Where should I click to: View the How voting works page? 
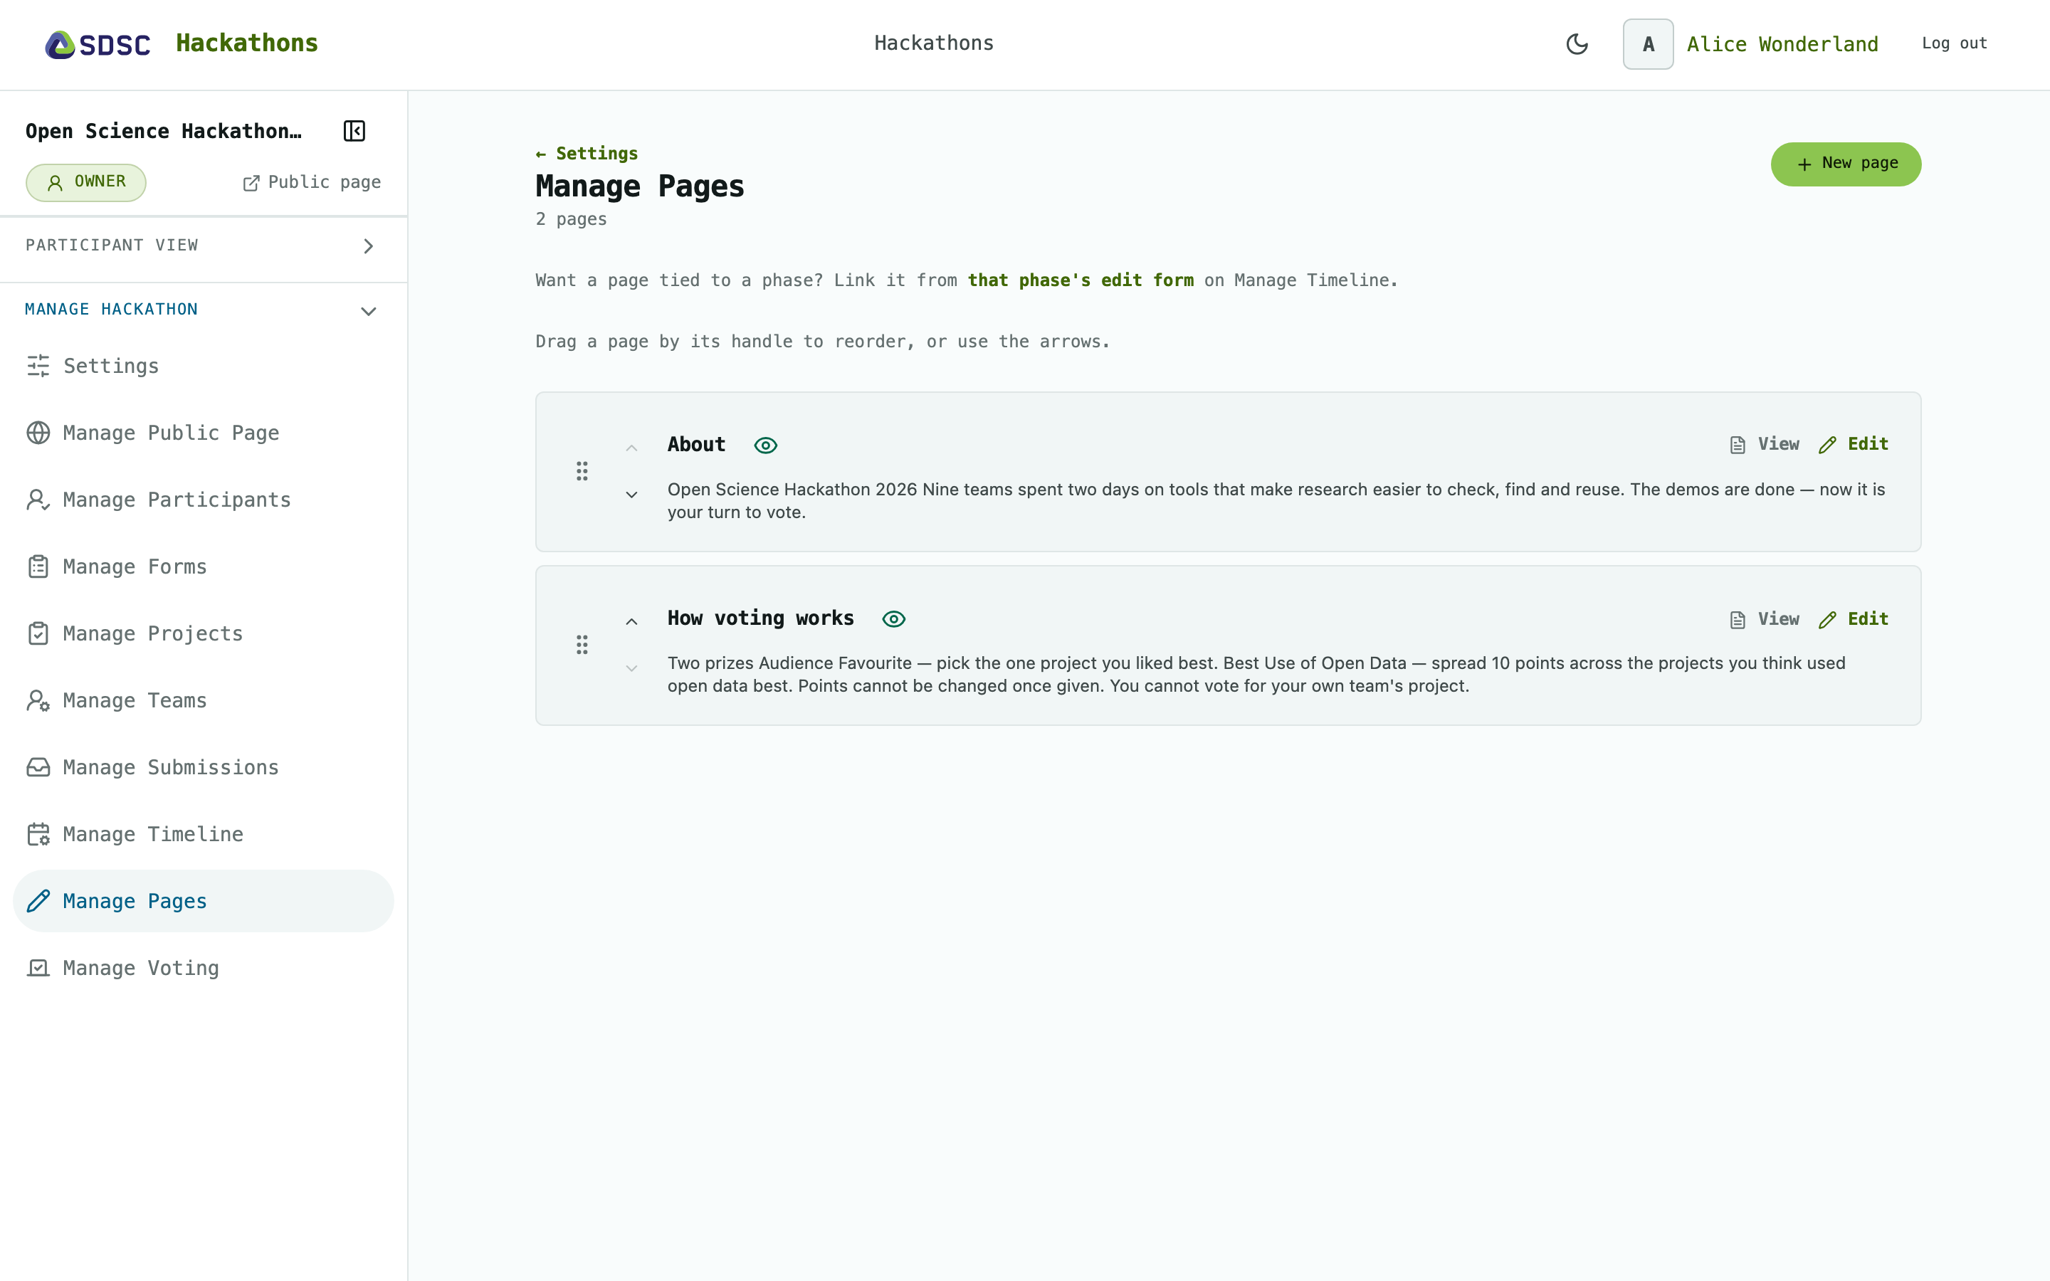1765,619
